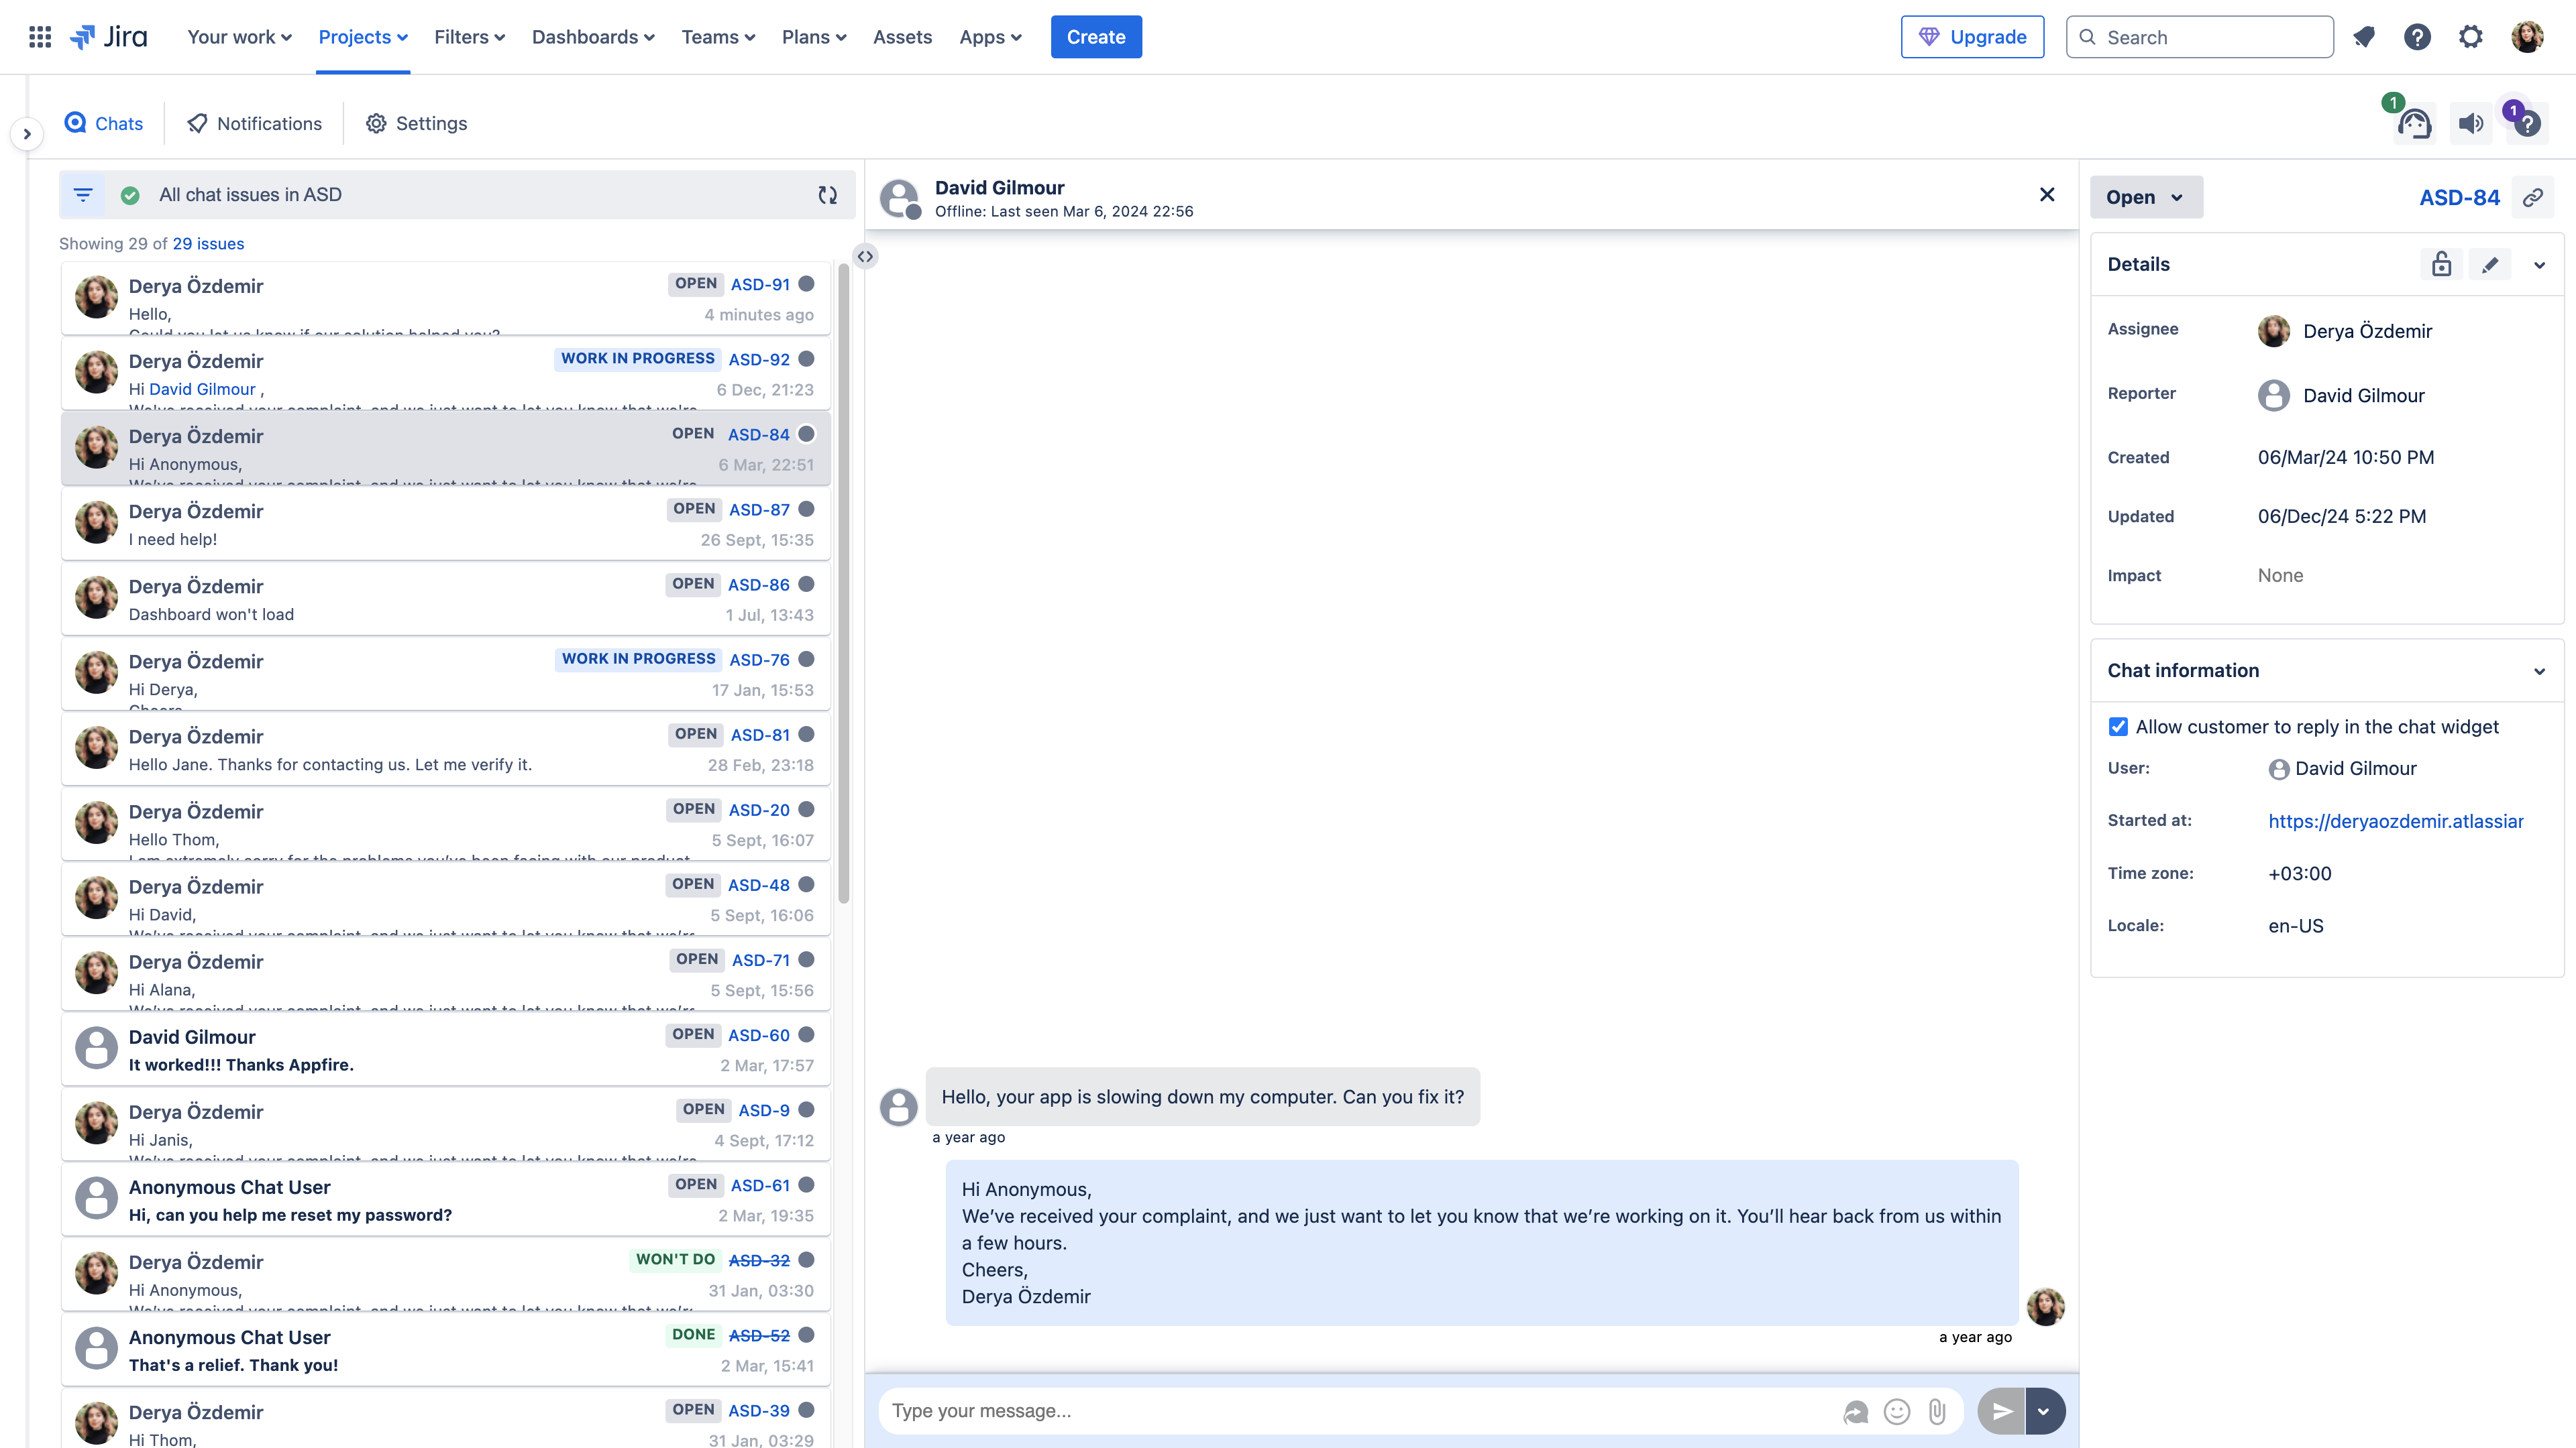Viewport: 2576px width, 1448px height.
Task: Click the emoji picker icon
Action: [1896, 1411]
